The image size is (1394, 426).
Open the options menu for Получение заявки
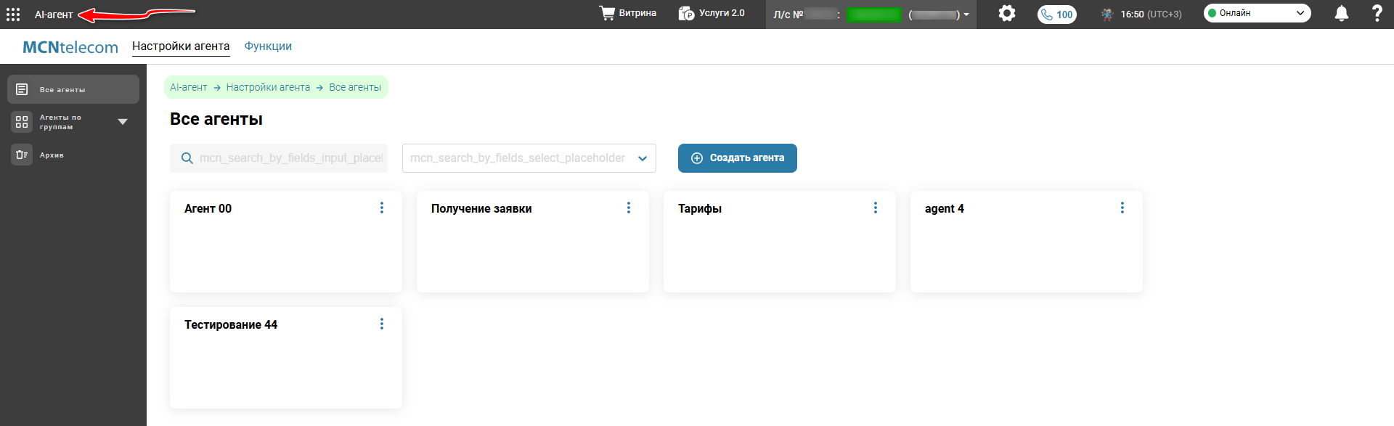629,208
